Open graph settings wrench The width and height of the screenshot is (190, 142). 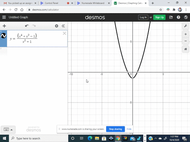[x=186, y=26]
